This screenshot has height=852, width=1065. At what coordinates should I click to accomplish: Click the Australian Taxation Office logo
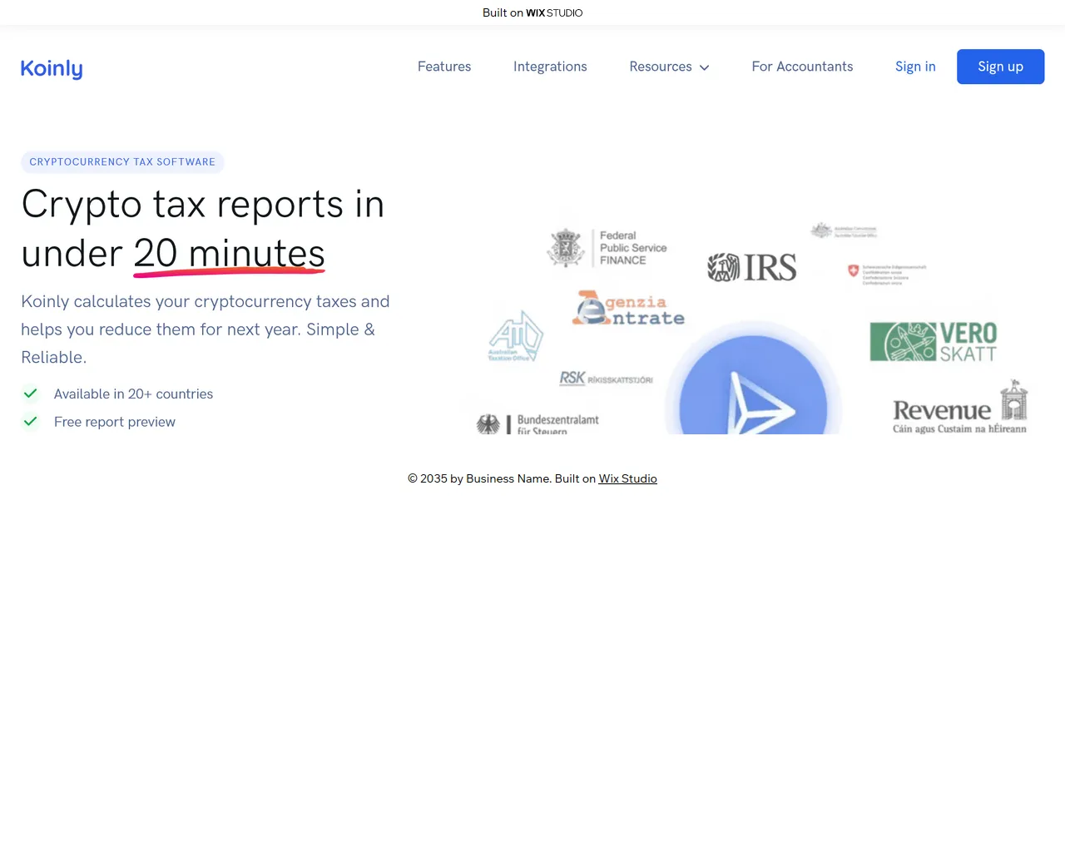tap(516, 335)
